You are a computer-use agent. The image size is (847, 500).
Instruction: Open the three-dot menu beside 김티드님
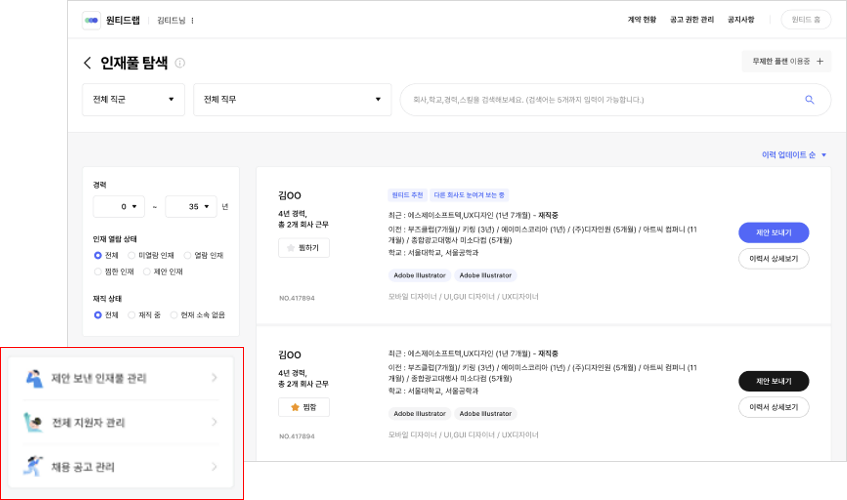pyautogui.click(x=192, y=20)
